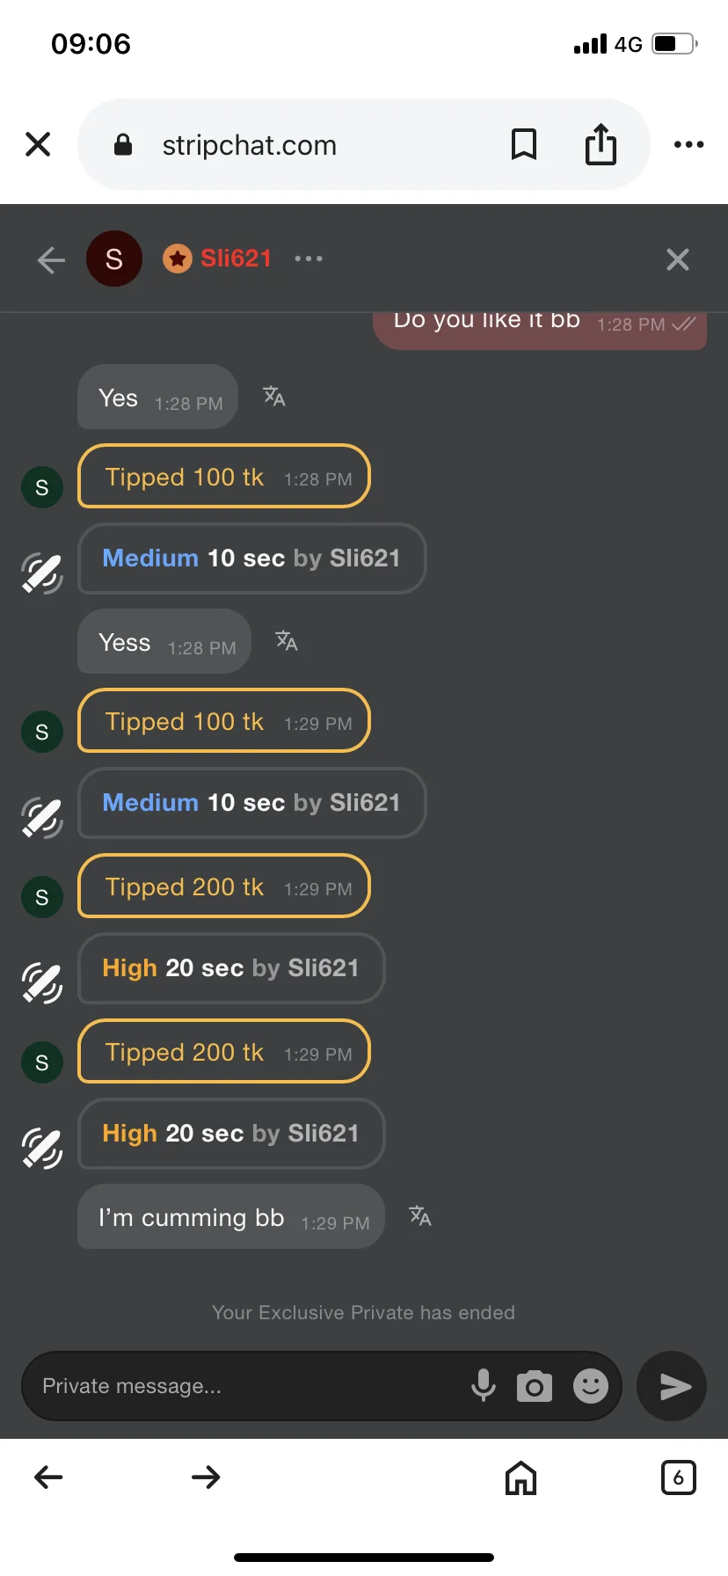Bookmark this page in the browser
The image size is (728, 1576).
524,144
